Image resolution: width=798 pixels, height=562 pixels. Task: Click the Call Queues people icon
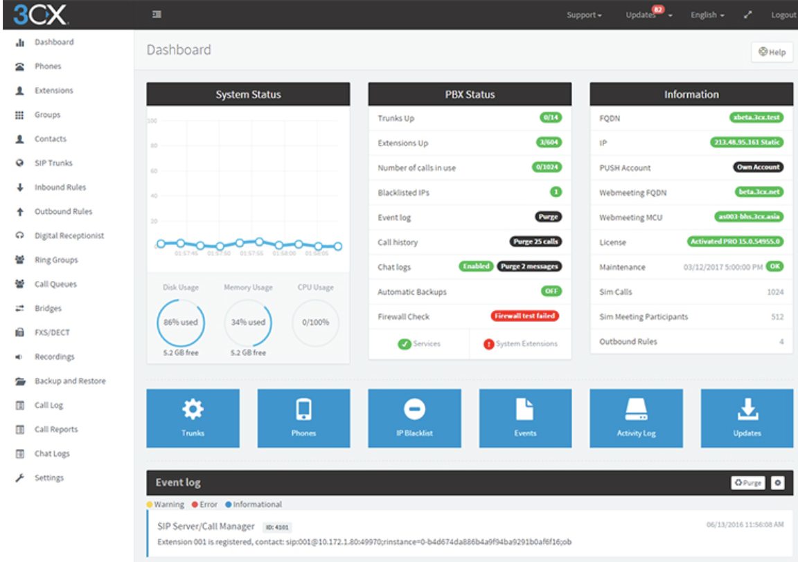click(x=20, y=284)
